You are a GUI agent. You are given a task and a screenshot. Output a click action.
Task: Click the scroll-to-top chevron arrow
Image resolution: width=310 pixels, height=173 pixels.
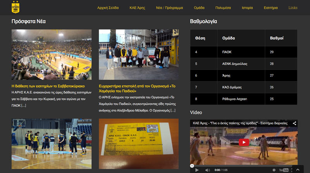298,170
